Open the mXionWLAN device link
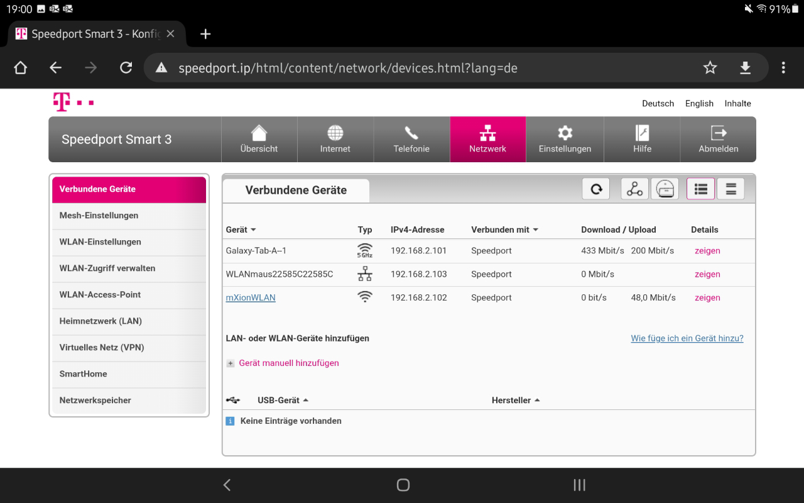This screenshot has width=804, height=503. tap(251, 298)
